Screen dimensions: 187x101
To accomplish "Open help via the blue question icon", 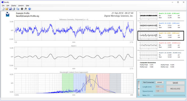I will pos(29,9).
